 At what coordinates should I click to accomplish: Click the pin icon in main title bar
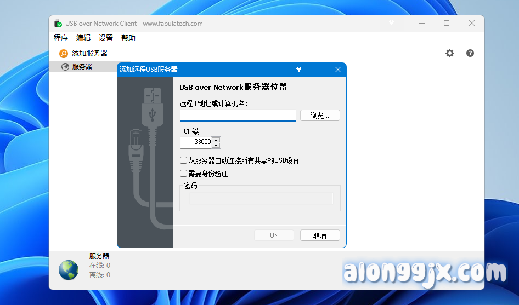coord(391,24)
